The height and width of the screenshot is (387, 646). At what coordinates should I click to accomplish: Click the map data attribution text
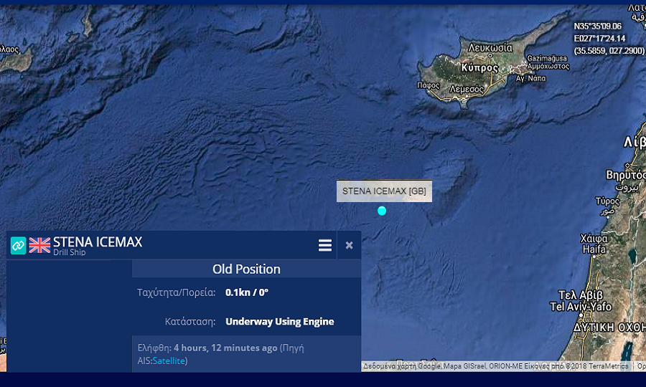tap(495, 365)
